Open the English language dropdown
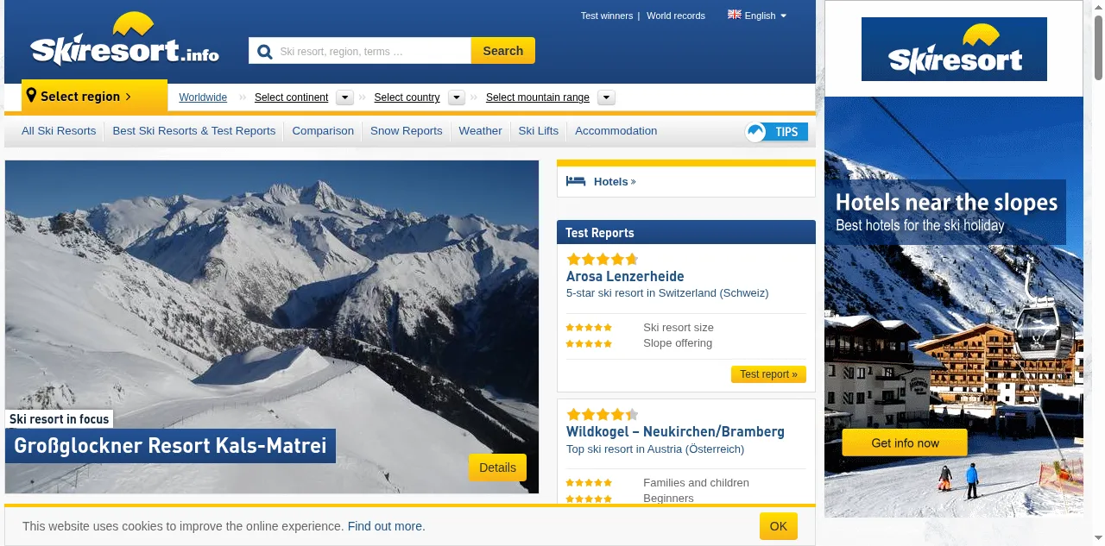1105x546 pixels. coord(758,16)
